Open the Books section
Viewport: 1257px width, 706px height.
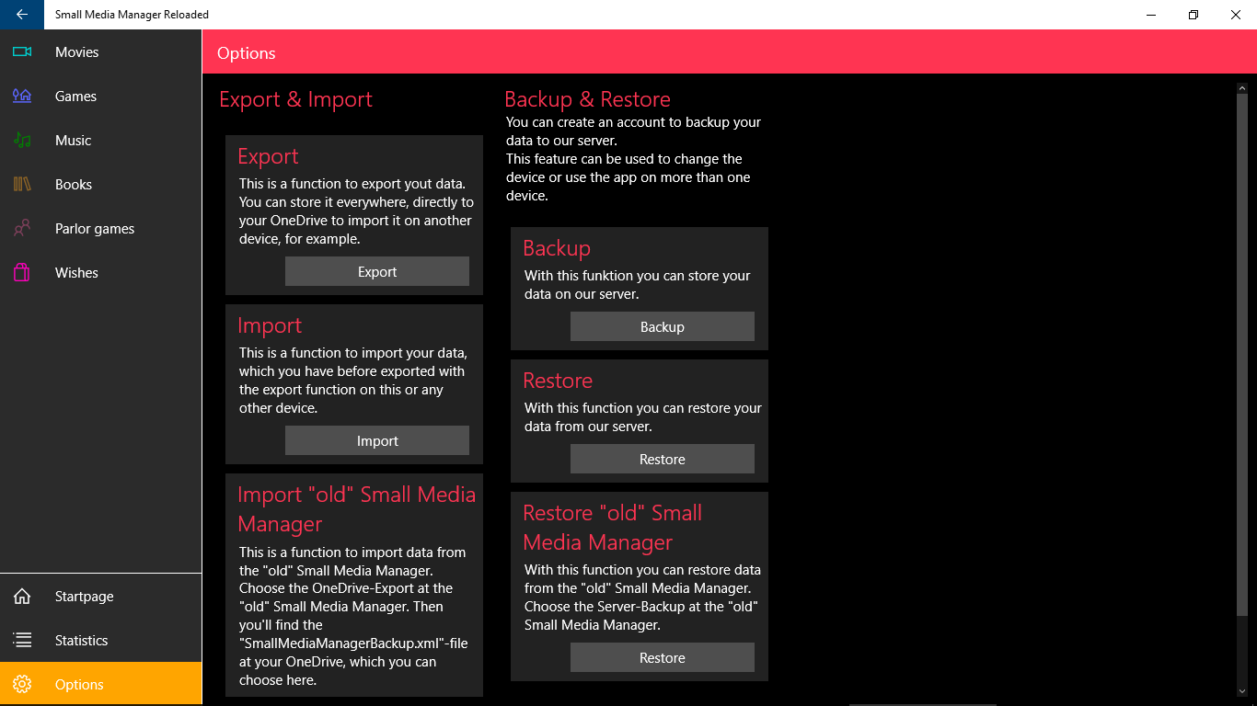click(x=100, y=184)
